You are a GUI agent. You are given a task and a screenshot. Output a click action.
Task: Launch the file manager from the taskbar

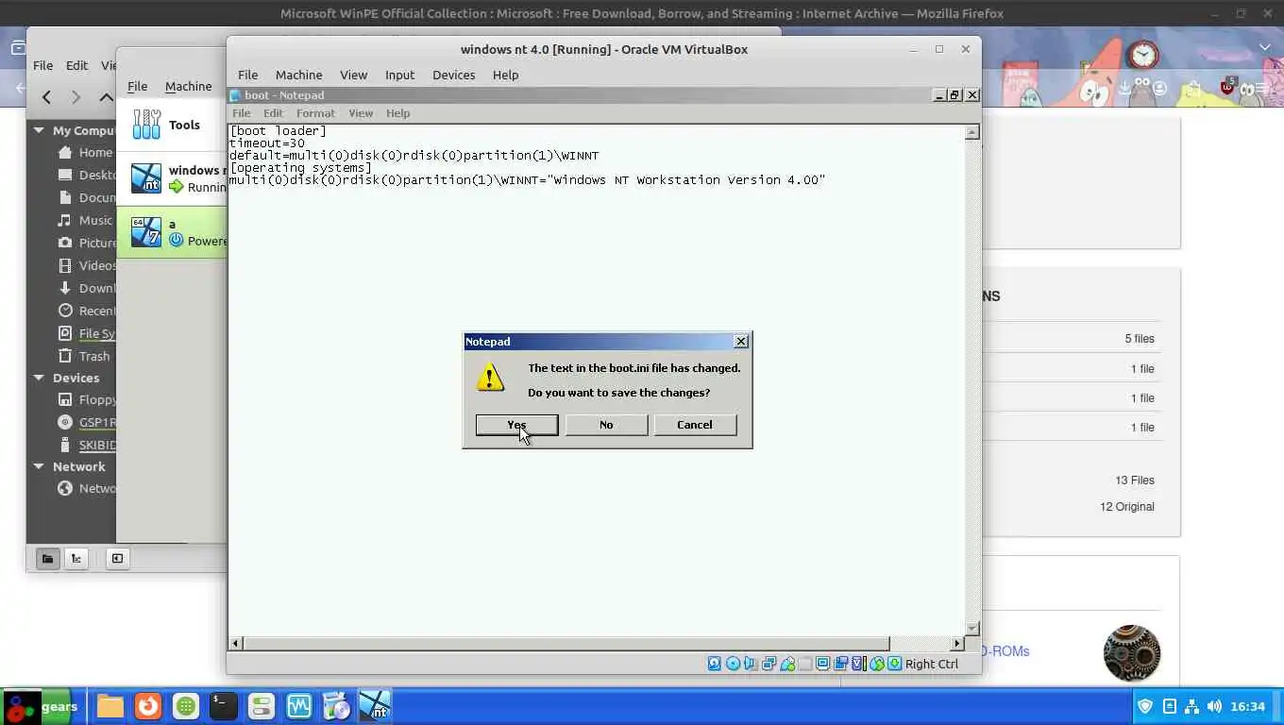coord(110,706)
